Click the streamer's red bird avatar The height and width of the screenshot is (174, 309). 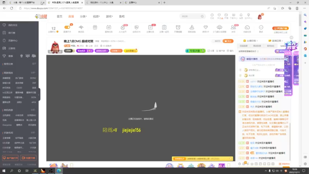point(55,47)
